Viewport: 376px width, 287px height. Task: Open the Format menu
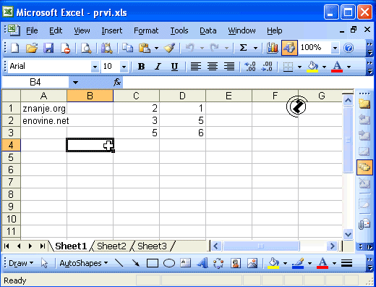tap(146, 30)
